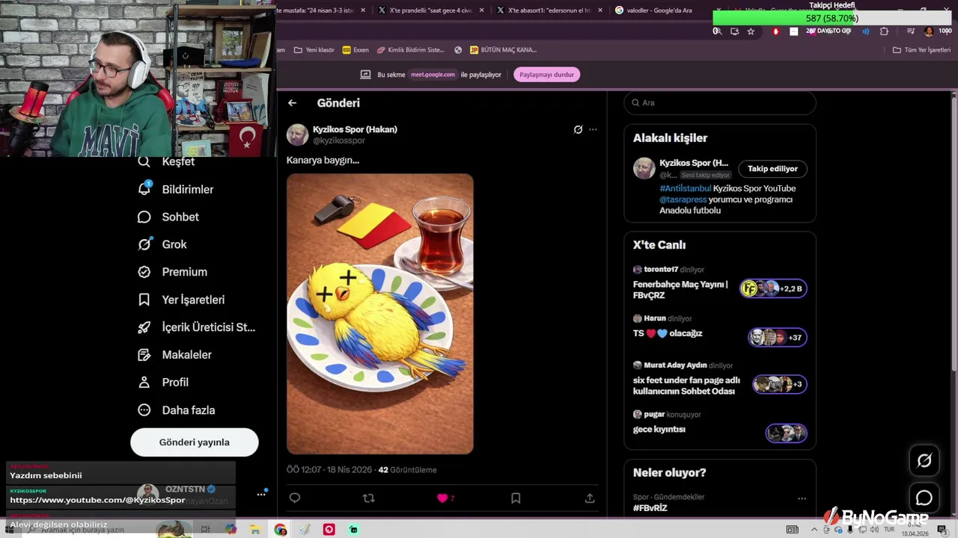
Task: Go back with the Gönderi arrow
Action: click(292, 103)
